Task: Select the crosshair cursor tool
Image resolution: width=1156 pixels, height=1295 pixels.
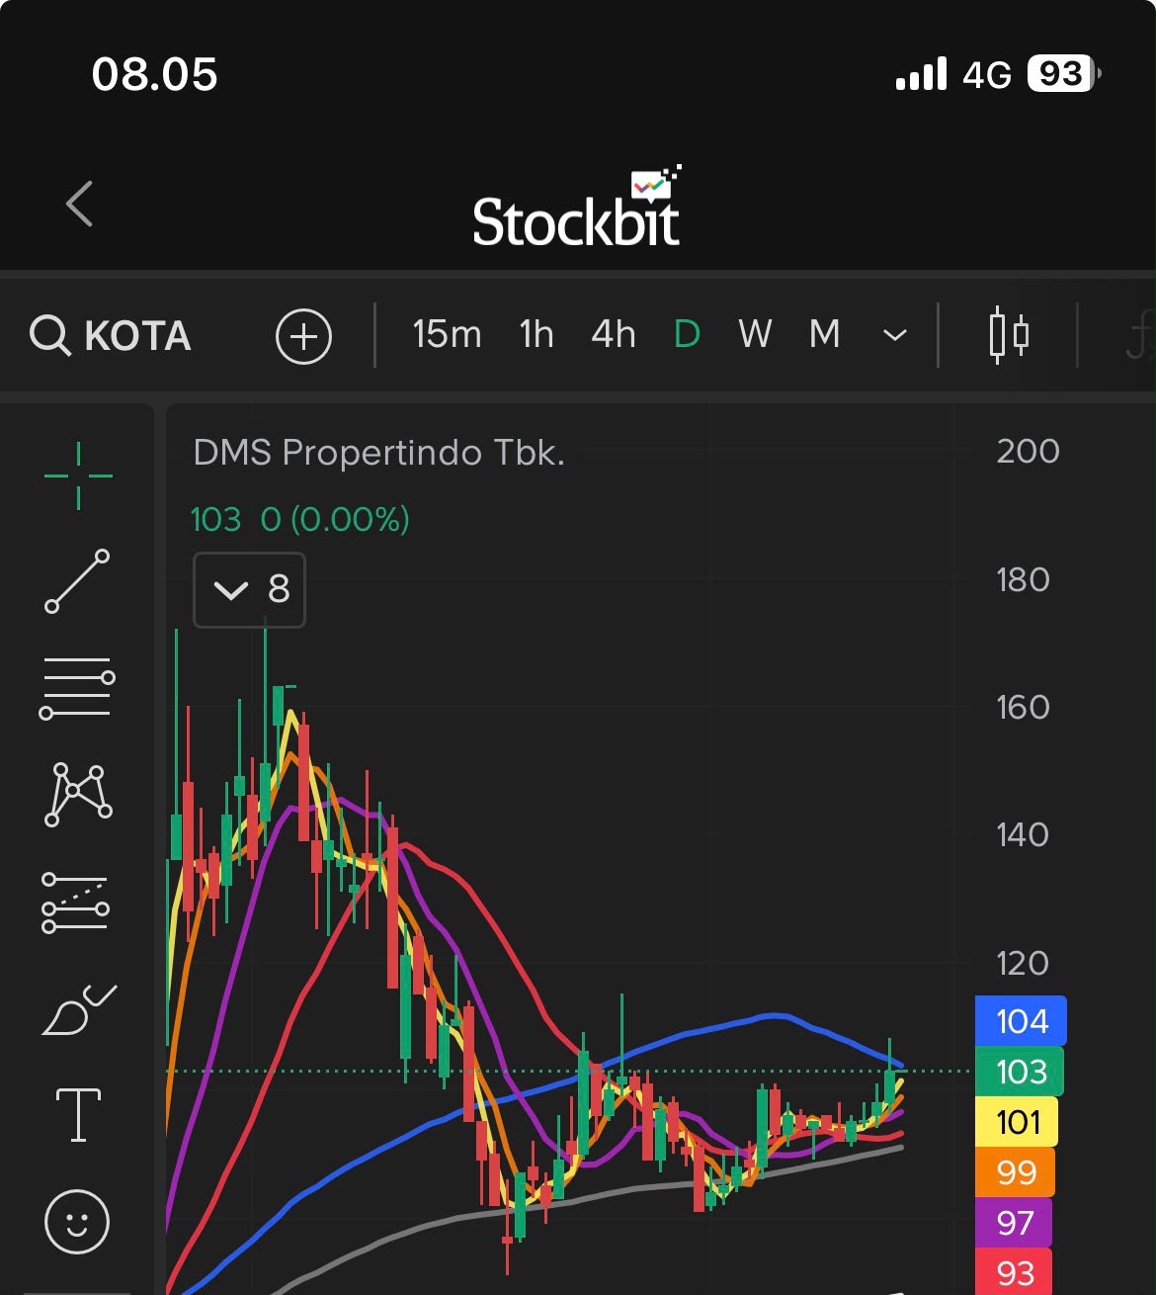Action: [x=78, y=475]
